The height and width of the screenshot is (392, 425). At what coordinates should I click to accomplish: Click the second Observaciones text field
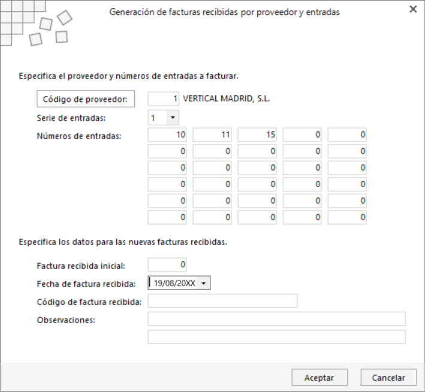276,337
